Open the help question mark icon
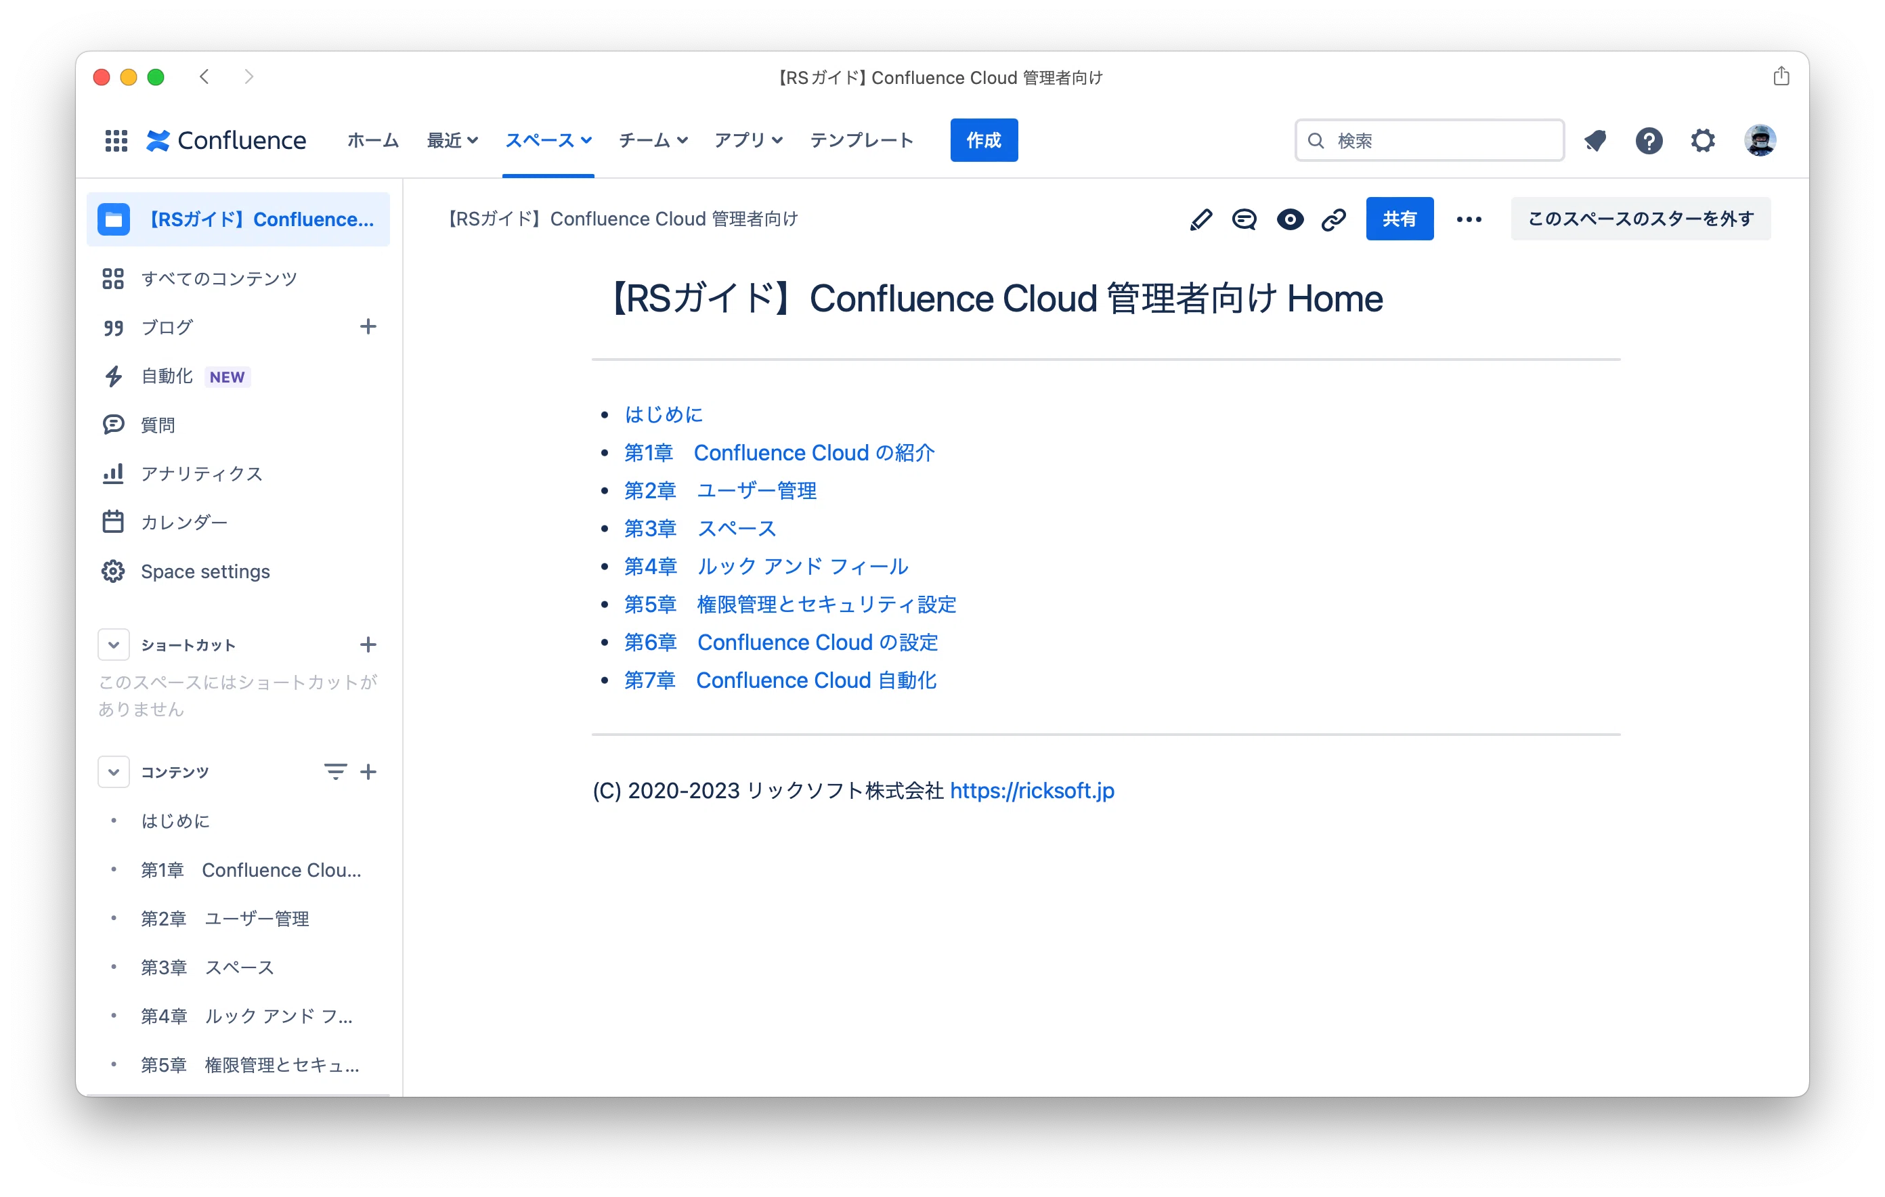Viewport: 1885px width, 1197px height. tap(1649, 141)
